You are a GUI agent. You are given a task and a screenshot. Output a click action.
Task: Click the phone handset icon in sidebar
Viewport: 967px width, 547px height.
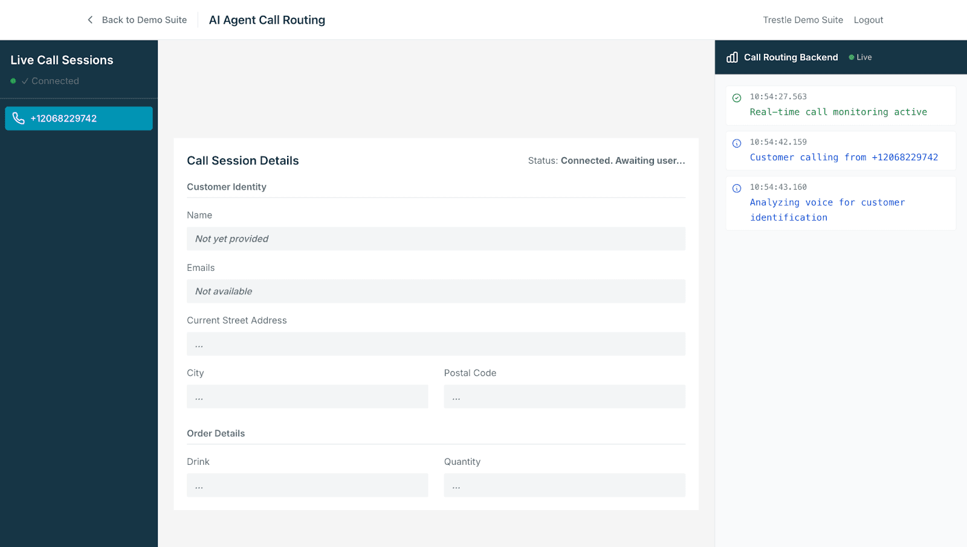[x=19, y=118]
